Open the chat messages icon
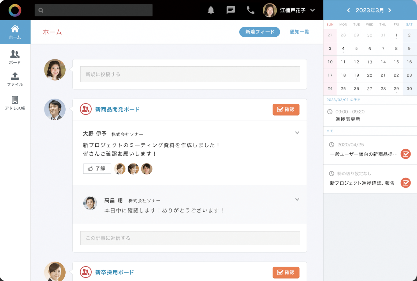417x281 pixels. [x=230, y=10]
